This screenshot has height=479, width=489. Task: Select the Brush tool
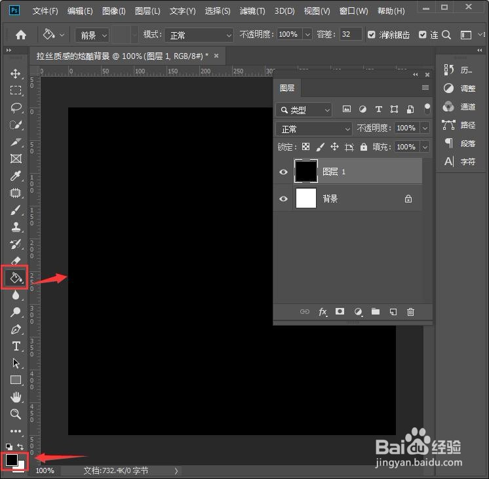click(x=16, y=210)
